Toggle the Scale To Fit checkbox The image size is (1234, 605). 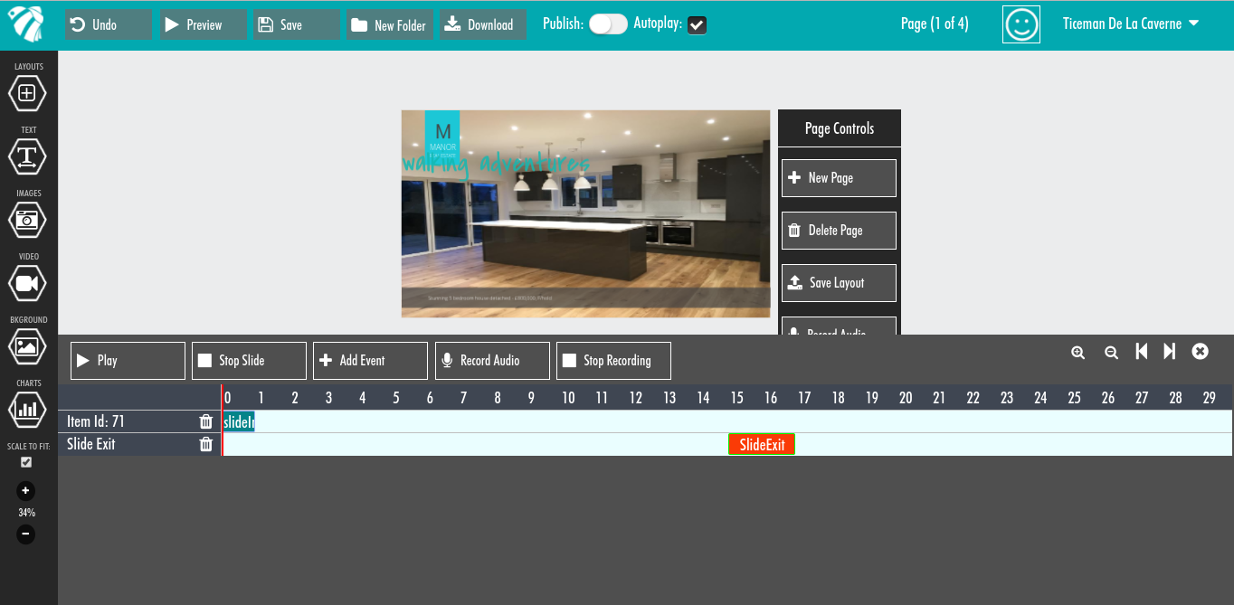tap(26, 462)
